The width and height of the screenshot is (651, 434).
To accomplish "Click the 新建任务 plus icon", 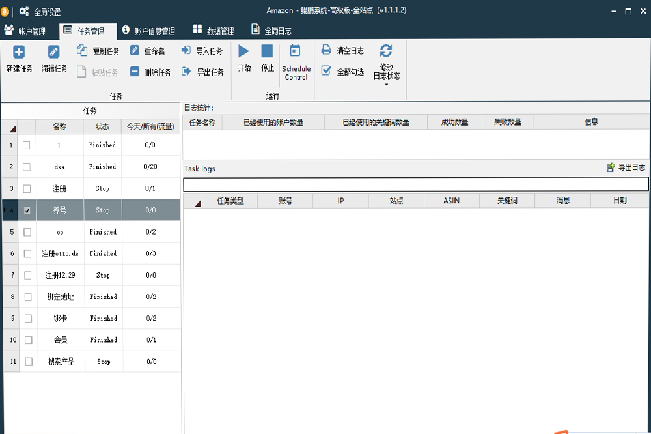I will pos(19,52).
